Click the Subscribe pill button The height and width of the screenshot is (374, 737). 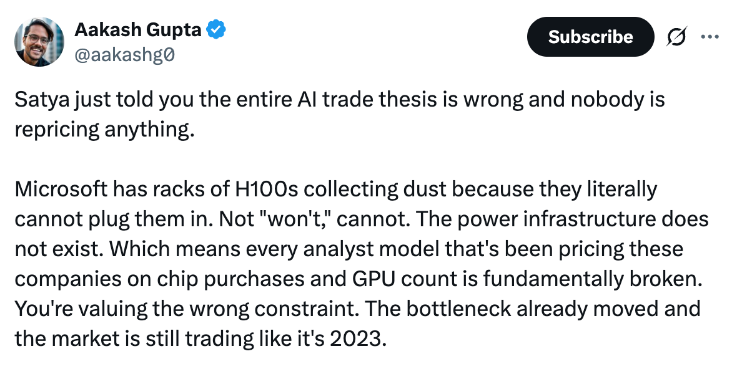[x=590, y=37]
